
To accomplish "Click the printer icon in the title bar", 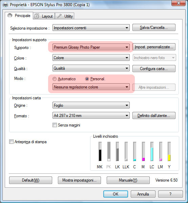I will coord(5,5).
